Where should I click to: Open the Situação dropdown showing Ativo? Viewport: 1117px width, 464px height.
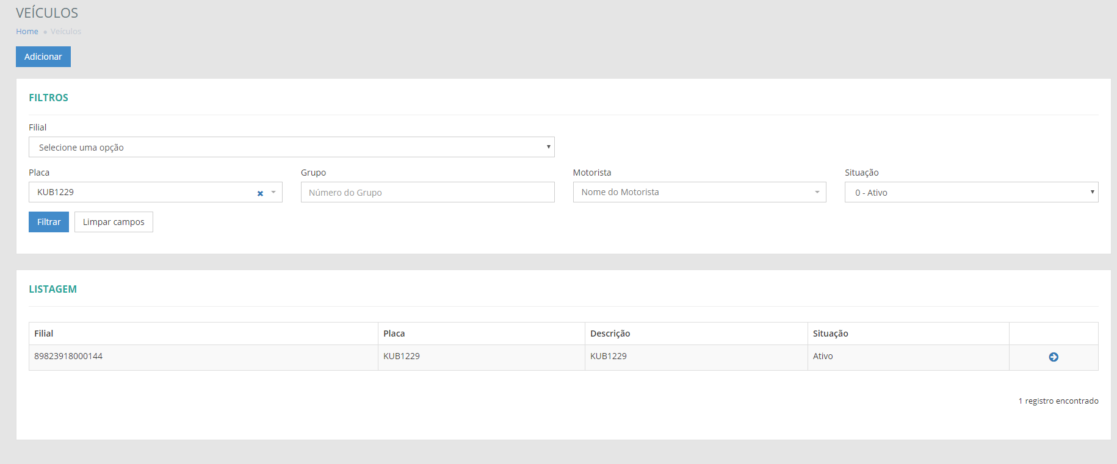tap(971, 192)
